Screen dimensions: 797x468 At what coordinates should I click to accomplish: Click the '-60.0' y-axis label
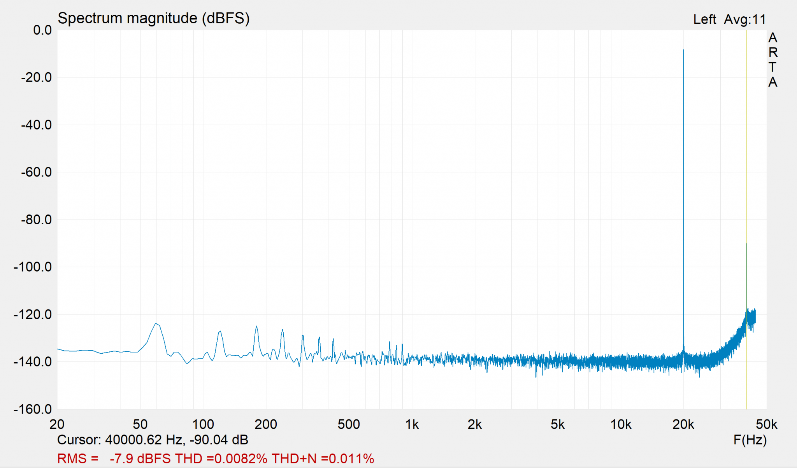[36, 172]
